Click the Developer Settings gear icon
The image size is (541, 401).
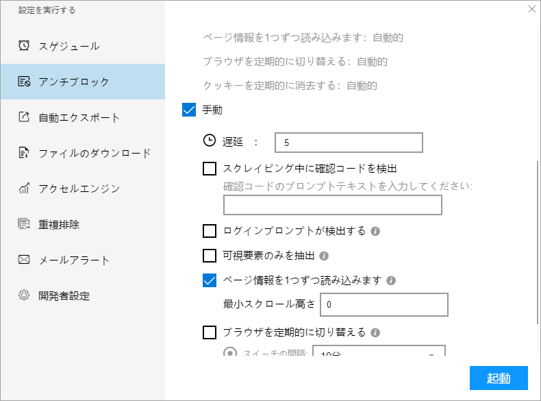pyautogui.click(x=24, y=295)
